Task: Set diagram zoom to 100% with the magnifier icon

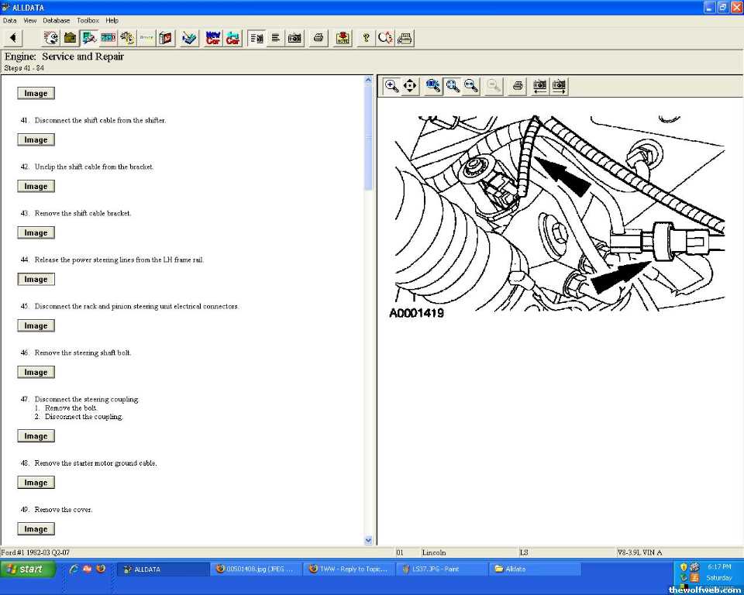Action: [x=433, y=86]
